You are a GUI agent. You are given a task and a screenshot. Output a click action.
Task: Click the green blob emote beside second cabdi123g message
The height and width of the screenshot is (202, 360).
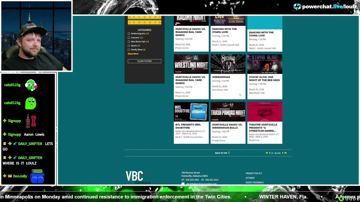(x=31, y=103)
